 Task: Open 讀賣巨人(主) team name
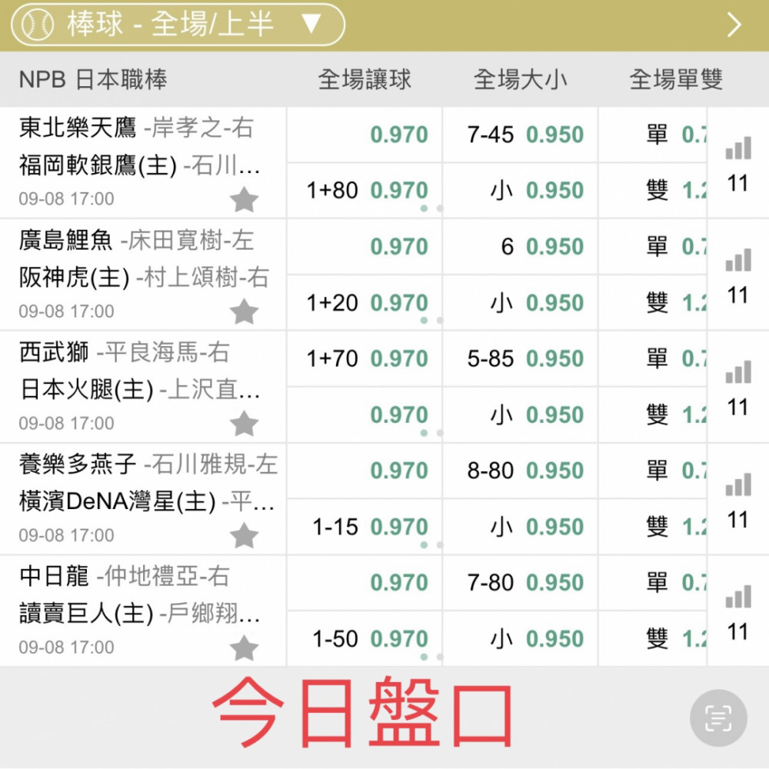point(86,614)
